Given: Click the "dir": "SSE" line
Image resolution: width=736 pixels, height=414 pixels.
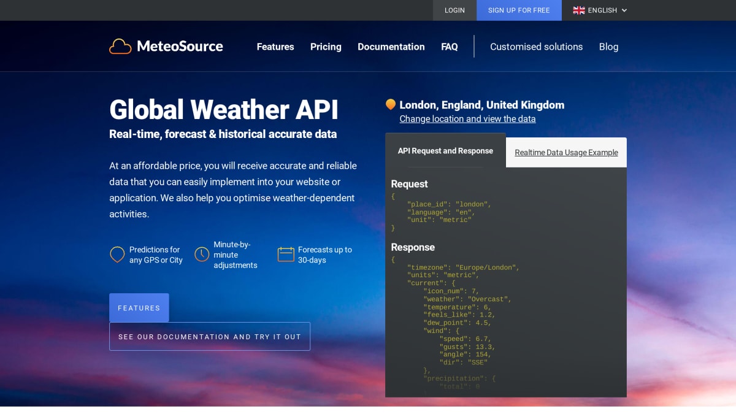Looking at the screenshot, I should [463, 362].
